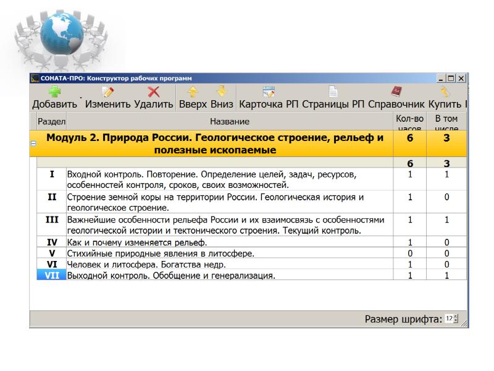The width and height of the screenshot is (494, 371).
Task: Open Страницы РП document icon
Action: 333,92
